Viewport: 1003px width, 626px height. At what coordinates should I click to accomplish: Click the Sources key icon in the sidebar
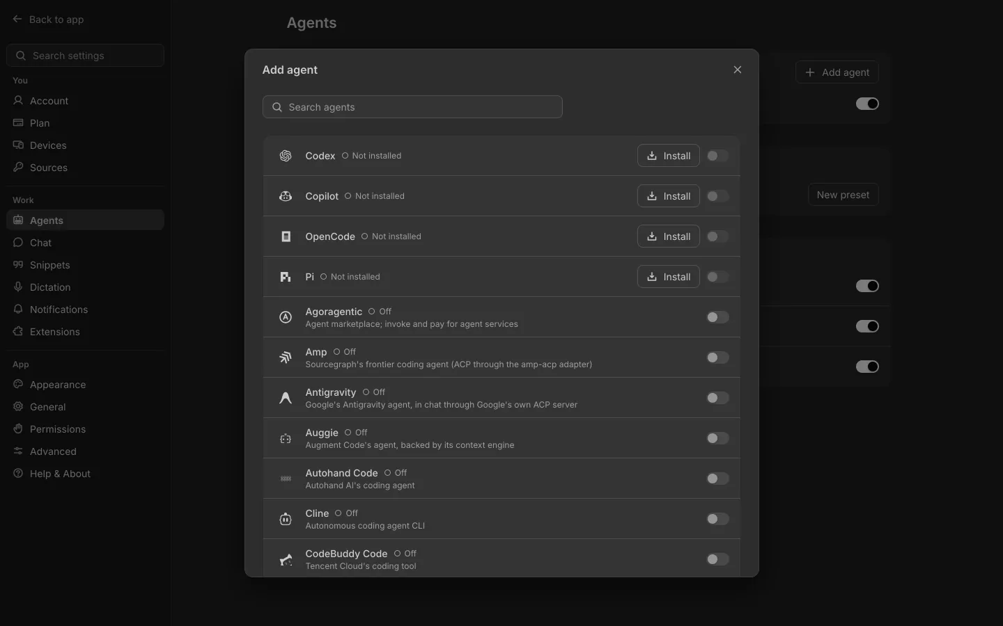18,168
